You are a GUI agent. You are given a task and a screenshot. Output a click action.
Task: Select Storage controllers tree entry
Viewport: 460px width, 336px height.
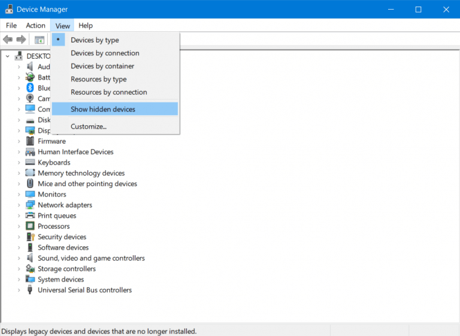click(66, 269)
